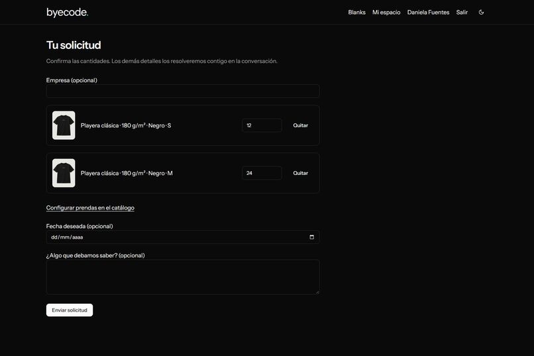534x356 pixels.
Task: Click the 'Tu solicitud' heading
Action: (74, 45)
